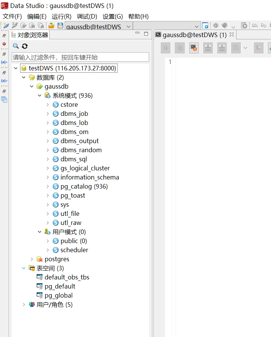This screenshot has height=337, width=271.
Task: Minimize the object browser panel
Action: pos(137,33)
